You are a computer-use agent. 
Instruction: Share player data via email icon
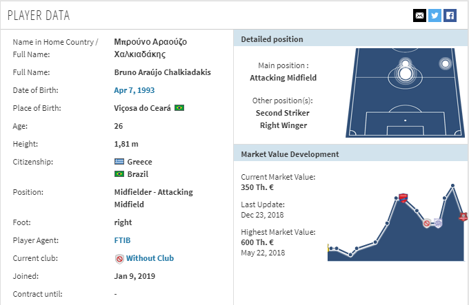pos(419,16)
